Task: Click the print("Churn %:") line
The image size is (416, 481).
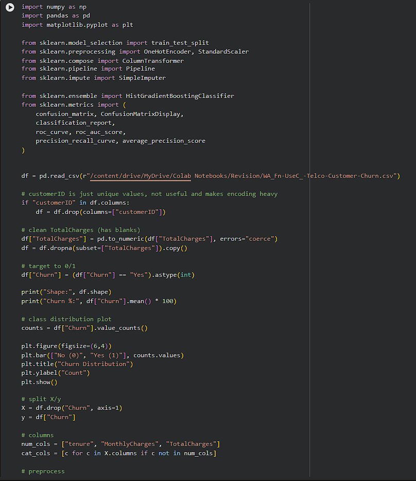Action: point(99,301)
